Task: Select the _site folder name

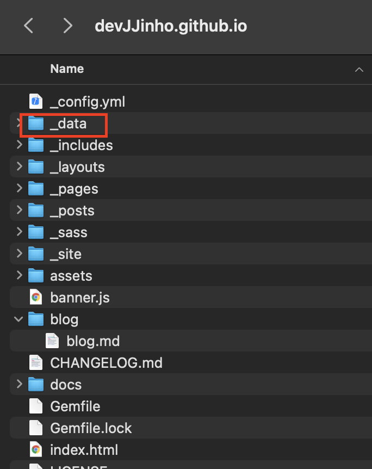Action: tap(65, 254)
